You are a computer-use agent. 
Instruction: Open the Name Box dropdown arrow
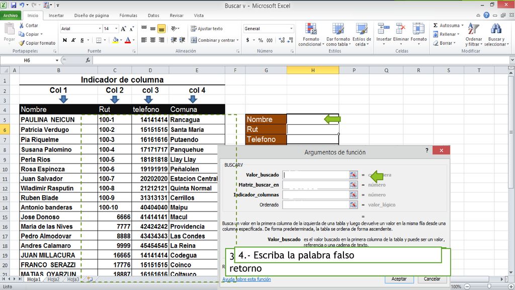click(x=57, y=60)
